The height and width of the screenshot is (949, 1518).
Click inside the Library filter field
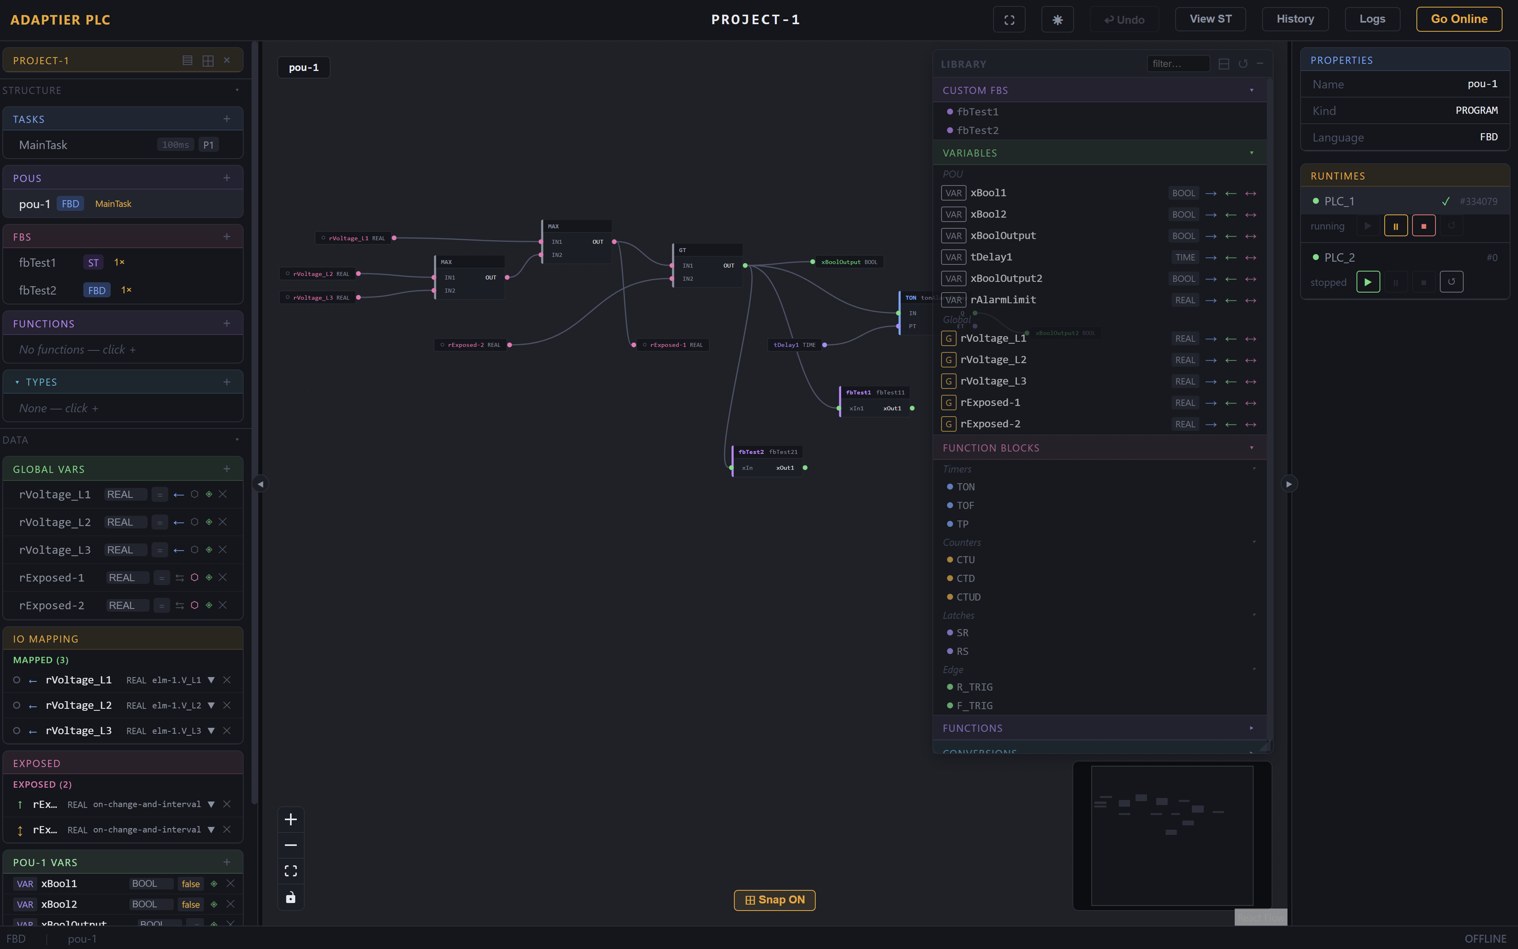1179,63
